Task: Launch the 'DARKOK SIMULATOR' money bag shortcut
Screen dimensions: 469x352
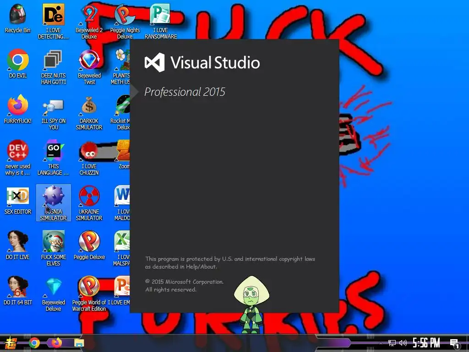Action: pyautogui.click(x=89, y=113)
